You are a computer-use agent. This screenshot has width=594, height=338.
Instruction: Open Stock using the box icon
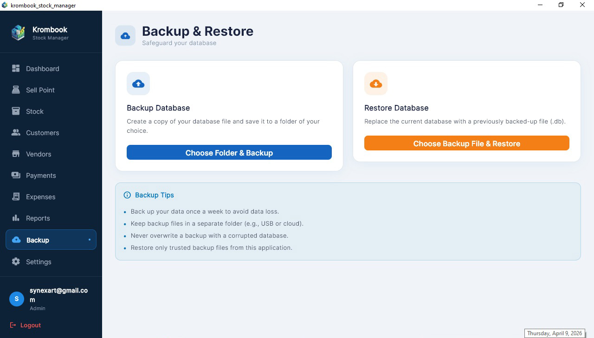(x=15, y=111)
